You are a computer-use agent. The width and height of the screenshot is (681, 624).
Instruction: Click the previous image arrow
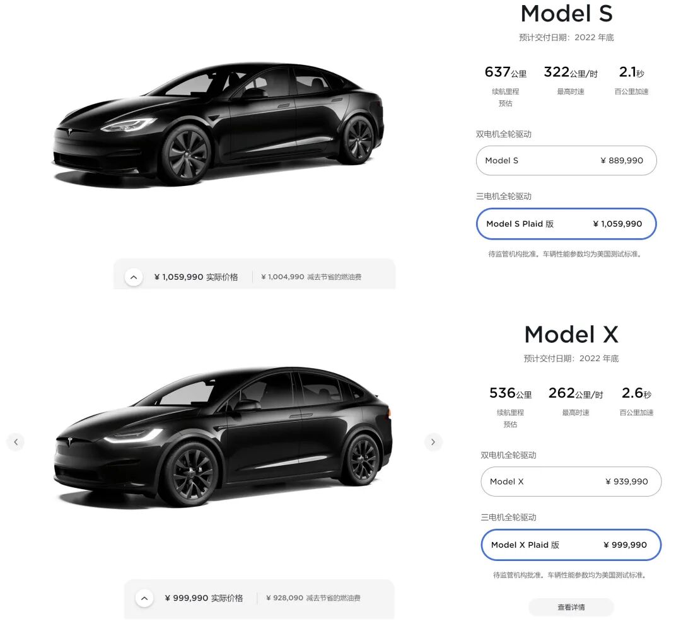click(x=15, y=442)
